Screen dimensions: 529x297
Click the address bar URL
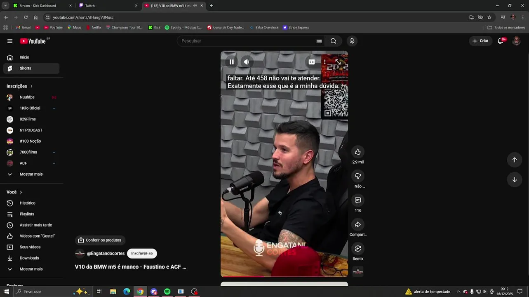[83, 17]
